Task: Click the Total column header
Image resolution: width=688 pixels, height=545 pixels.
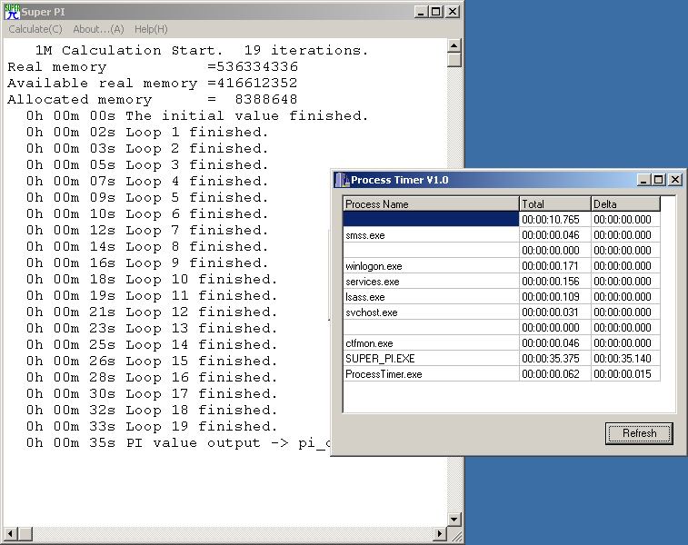Action: pyautogui.click(x=555, y=203)
